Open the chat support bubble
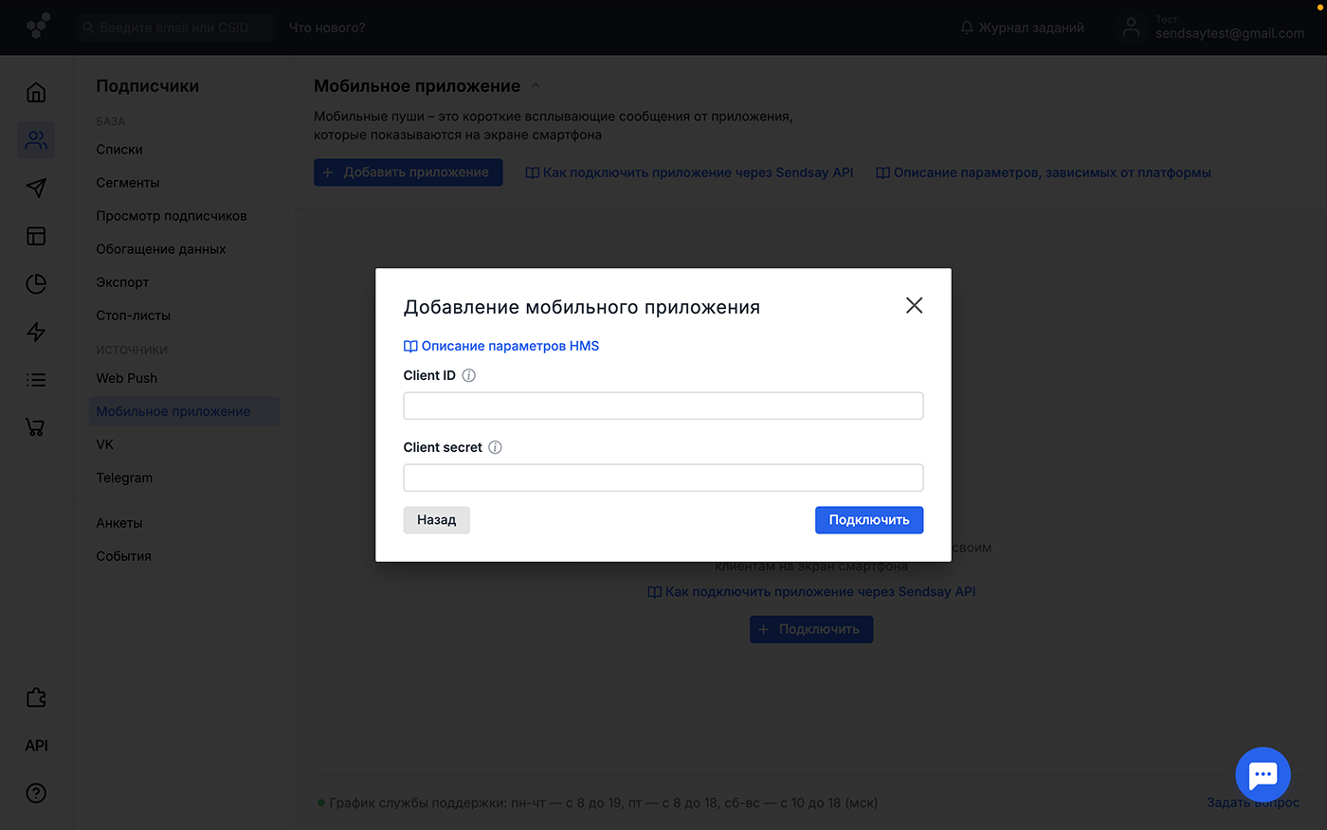The image size is (1327, 830). pos(1263,774)
